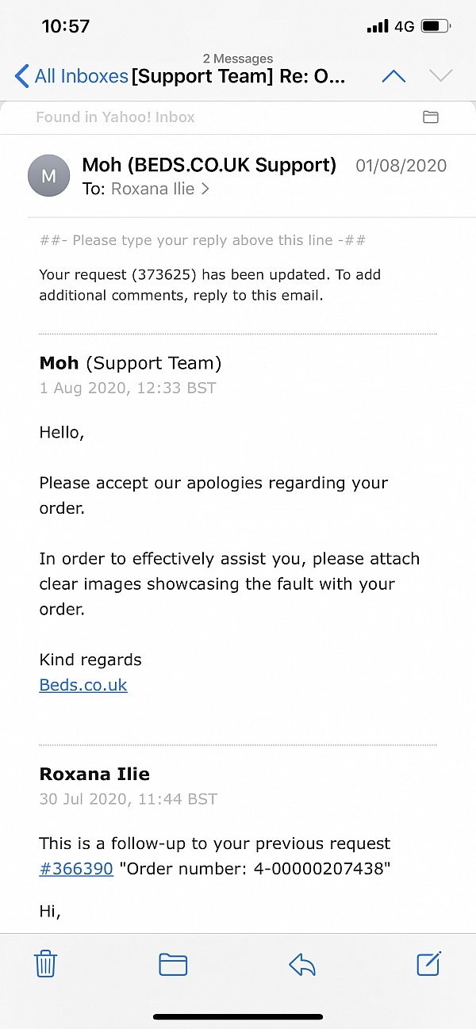Tap the 01/08/2020 message date
This screenshot has width=476, height=1029.
[401, 166]
